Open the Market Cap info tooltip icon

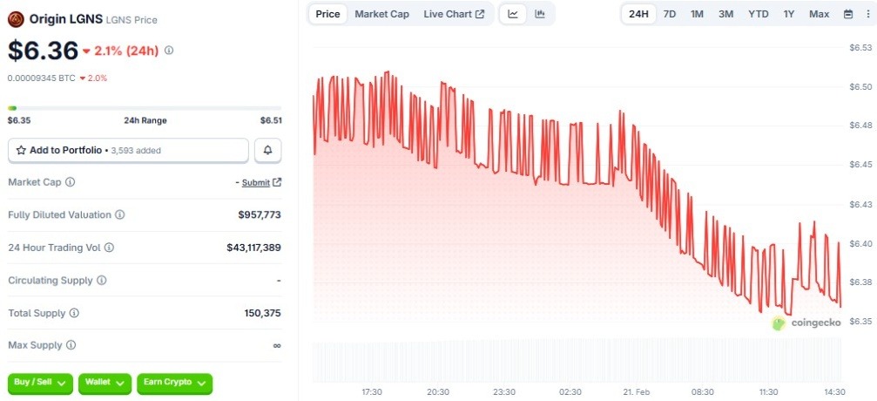pyautogui.click(x=71, y=182)
